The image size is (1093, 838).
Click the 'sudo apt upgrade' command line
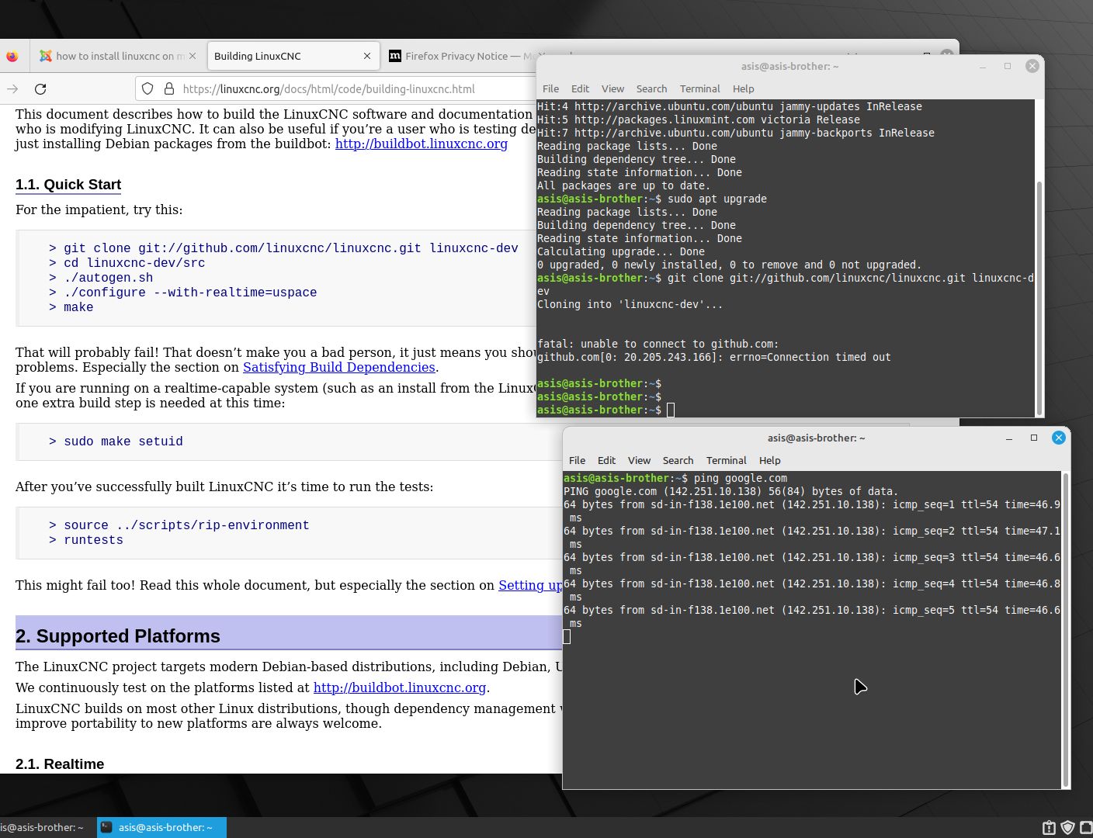652,199
